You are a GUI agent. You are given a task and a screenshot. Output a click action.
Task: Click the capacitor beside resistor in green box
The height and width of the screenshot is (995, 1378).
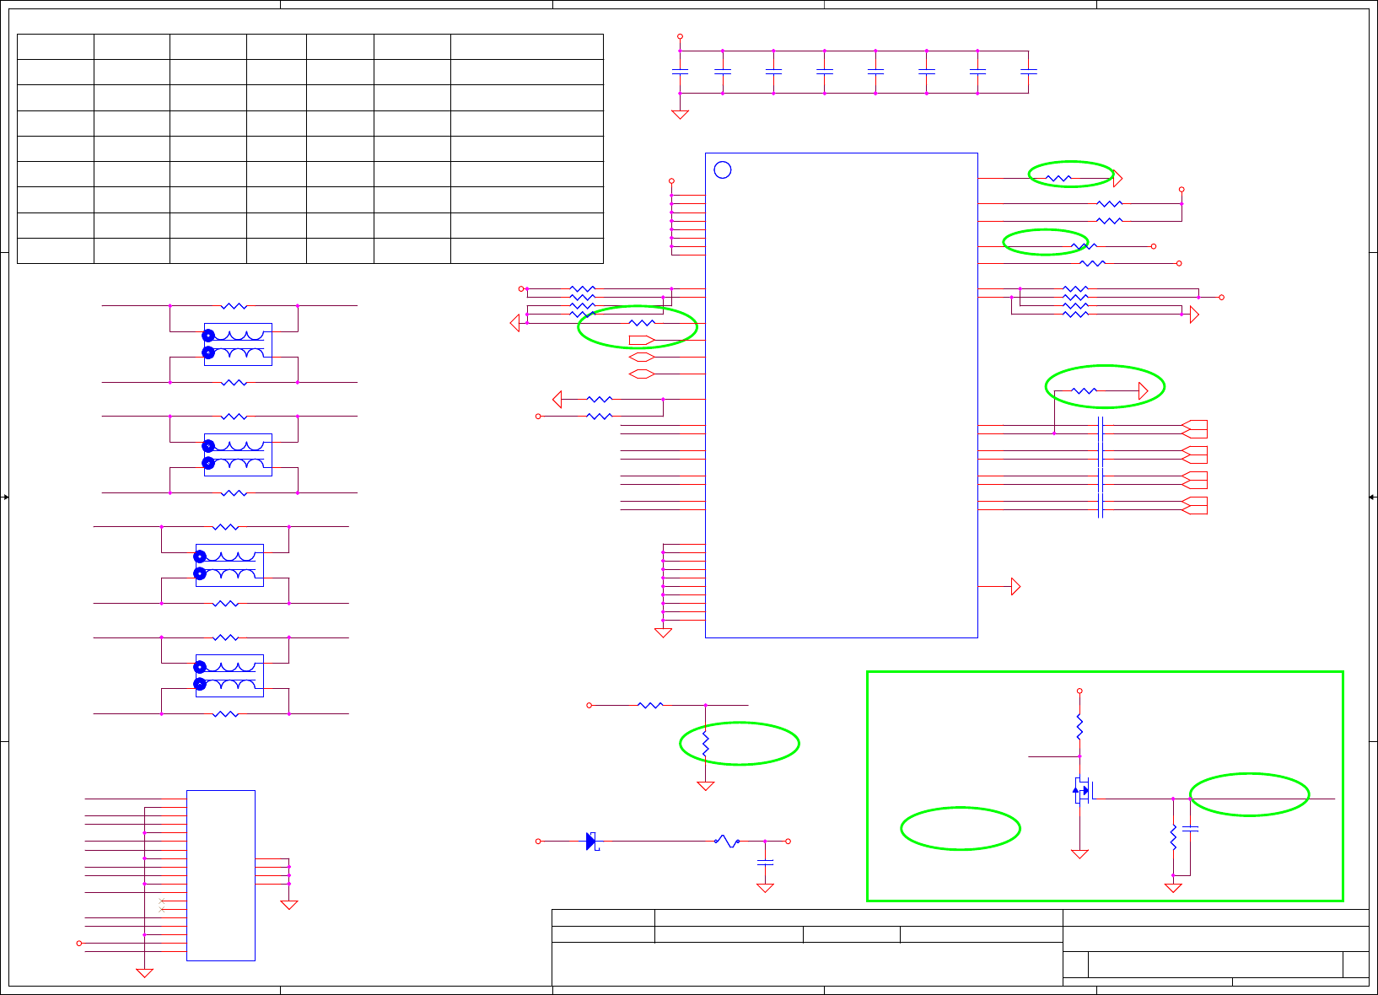(1190, 829)
